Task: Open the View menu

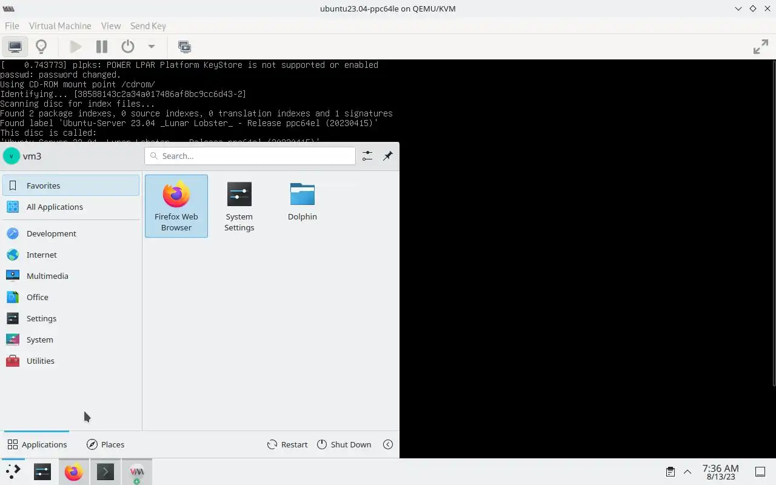Action: pos(111,26)
